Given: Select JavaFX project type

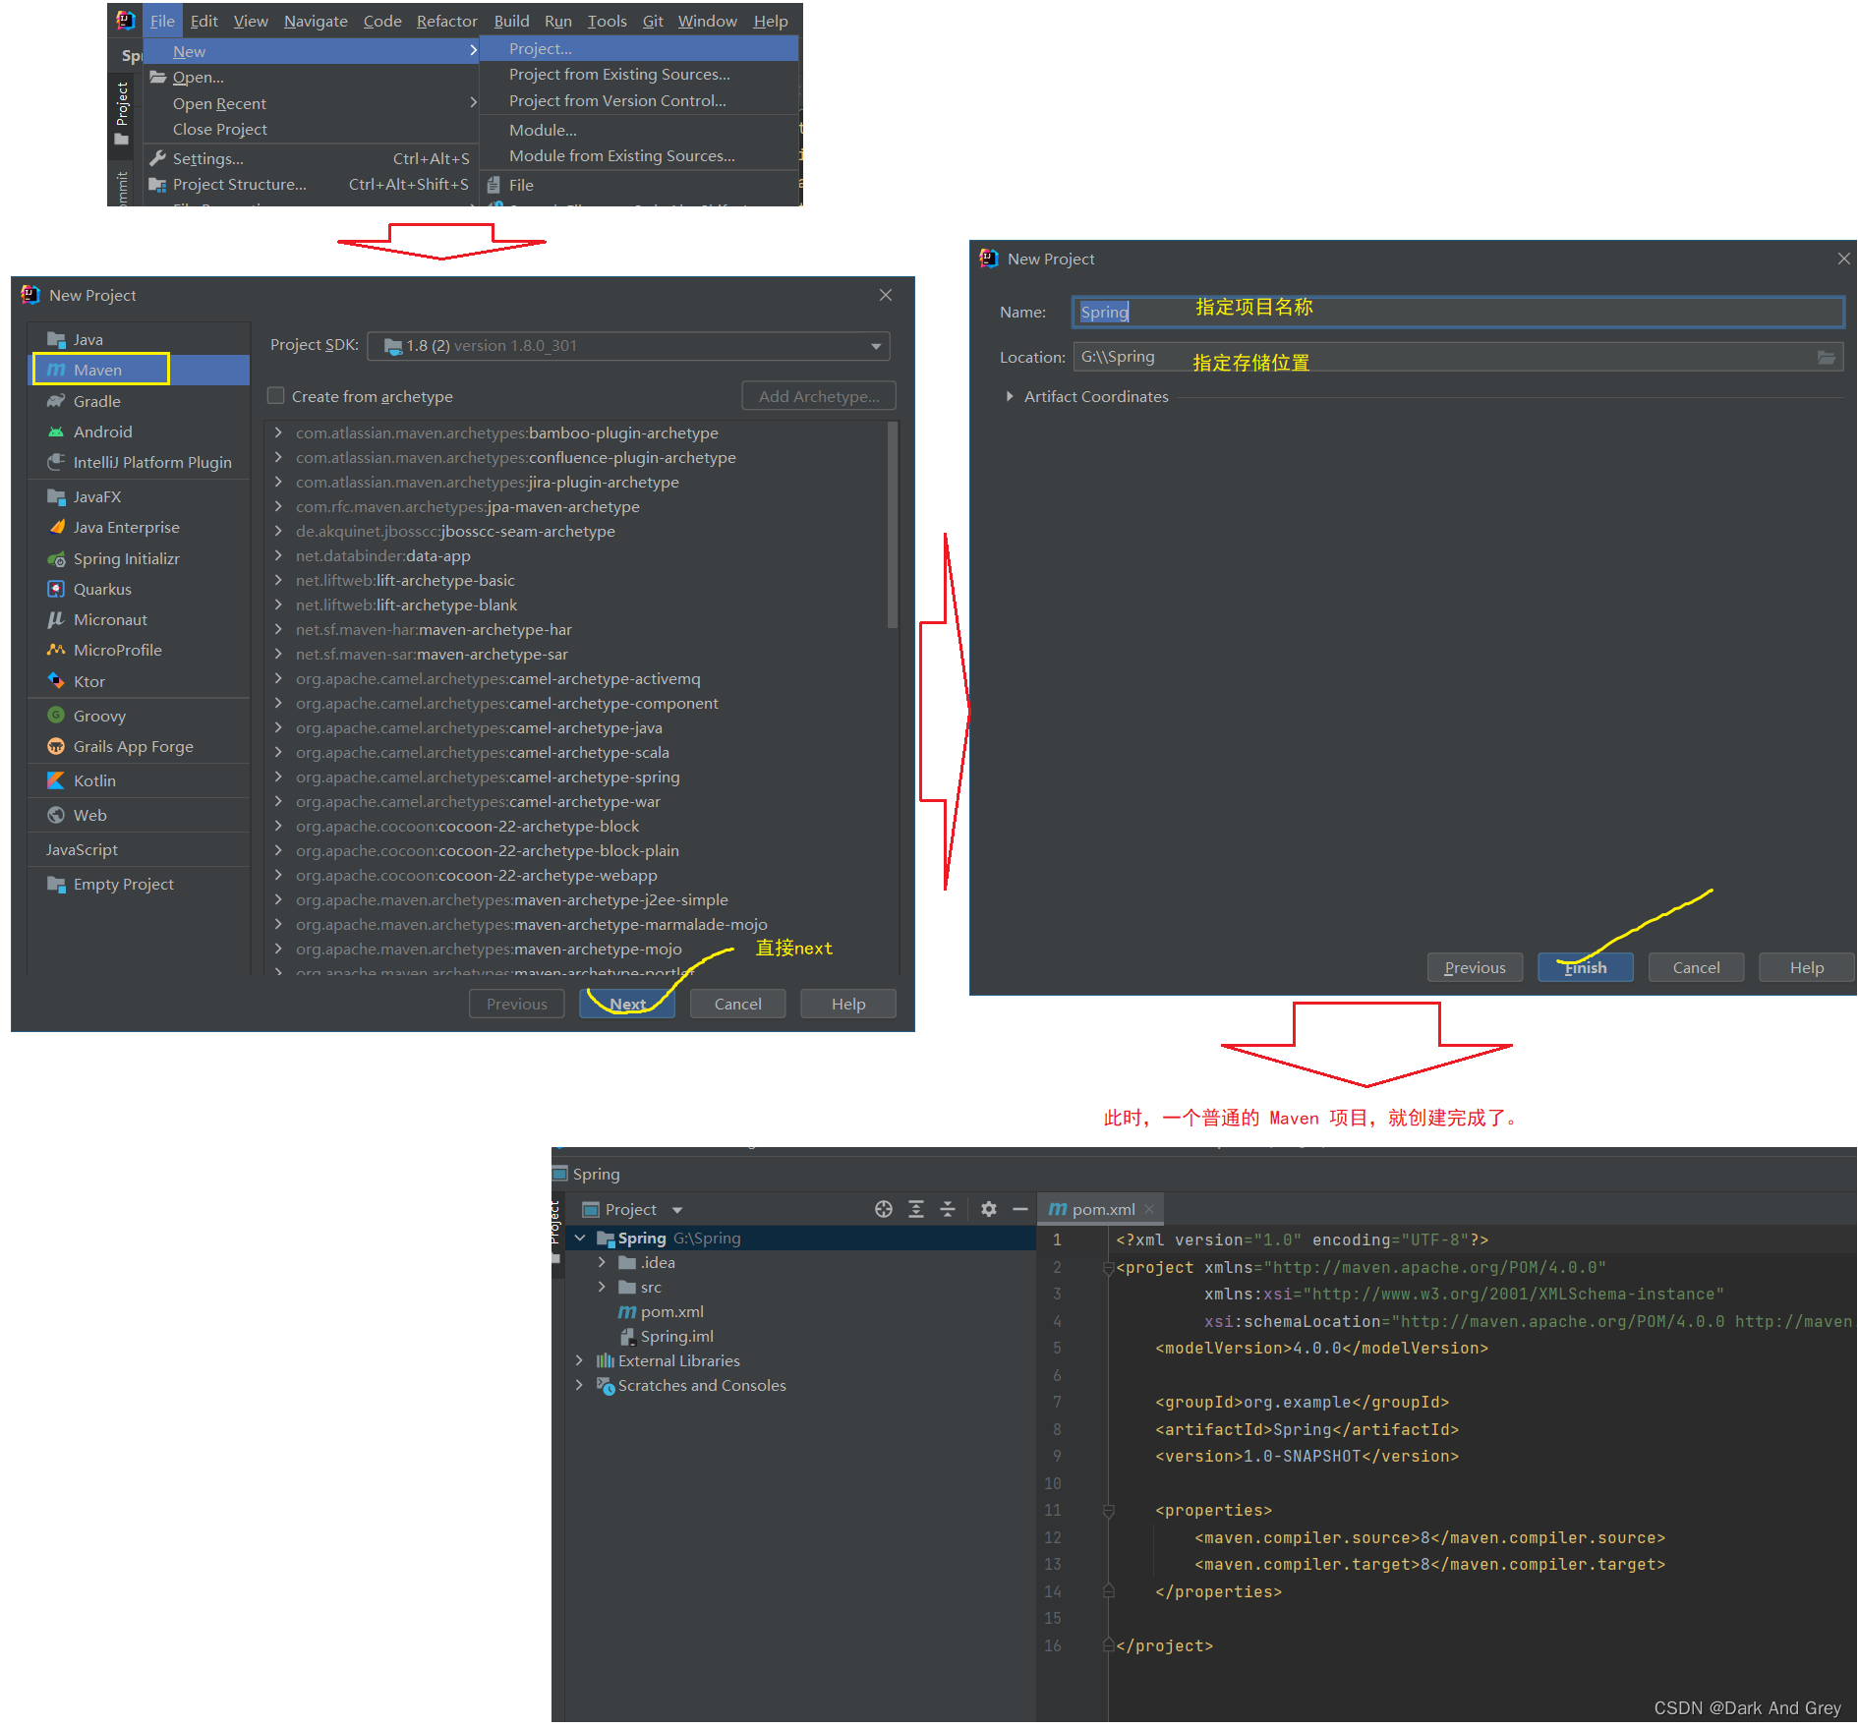Looking at the screenshot, I should (x=140, y=496).
